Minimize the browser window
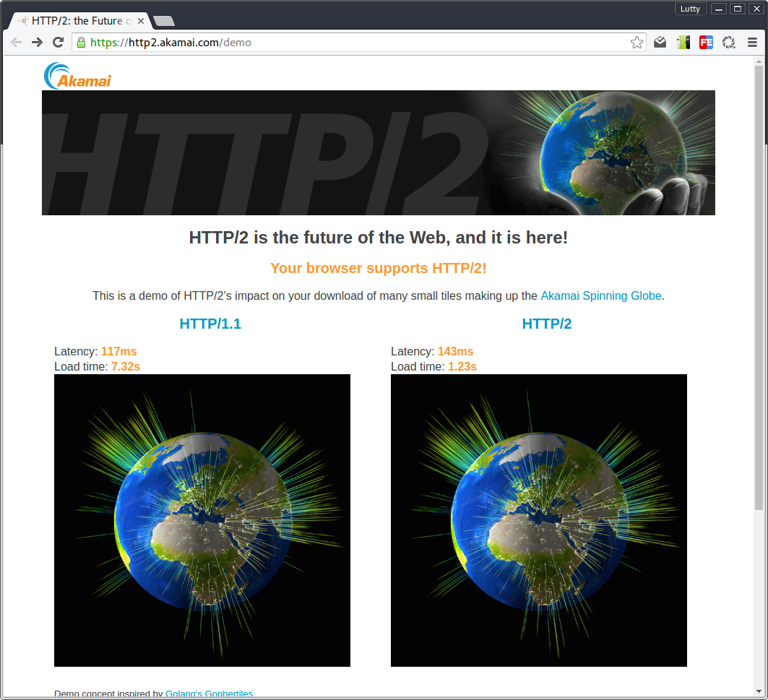 coord(719,9)
